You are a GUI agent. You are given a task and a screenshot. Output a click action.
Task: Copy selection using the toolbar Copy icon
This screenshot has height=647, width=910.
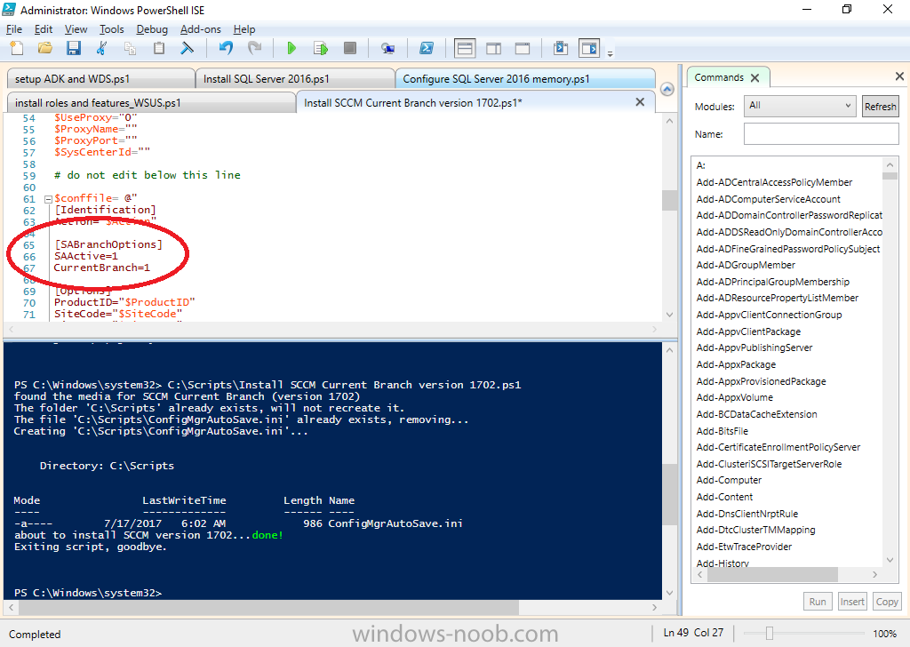[x=130, y=49]
